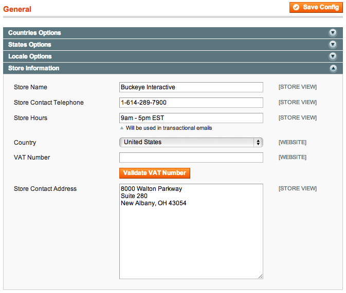Click [WEBSITE] beside VAT Number
The height and width of the screenshot is (293, 346).
(293, 158)
